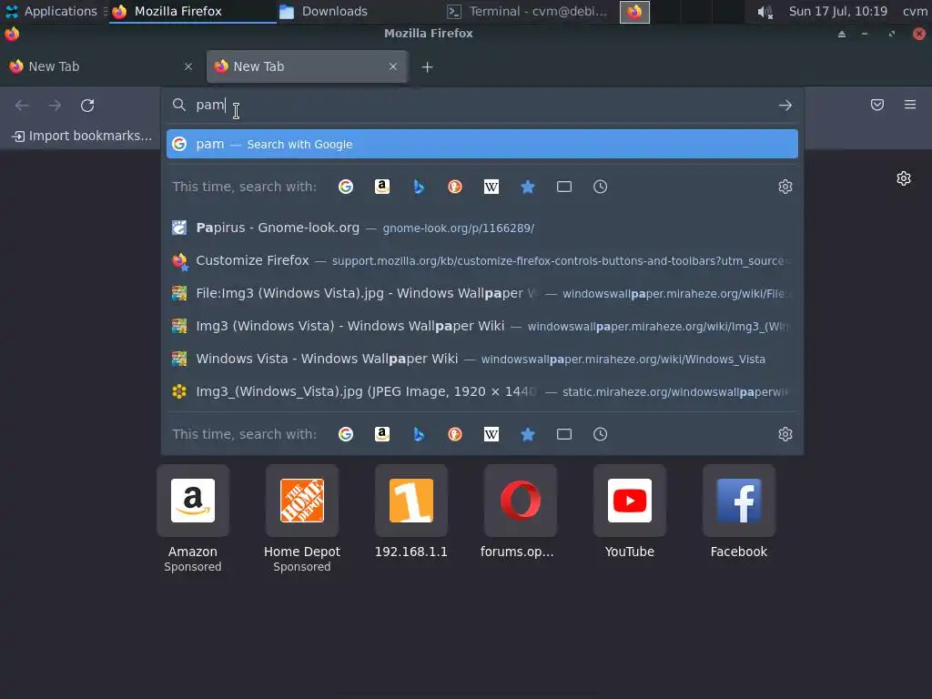Close the second active New Tab

(x=393, y=66)
